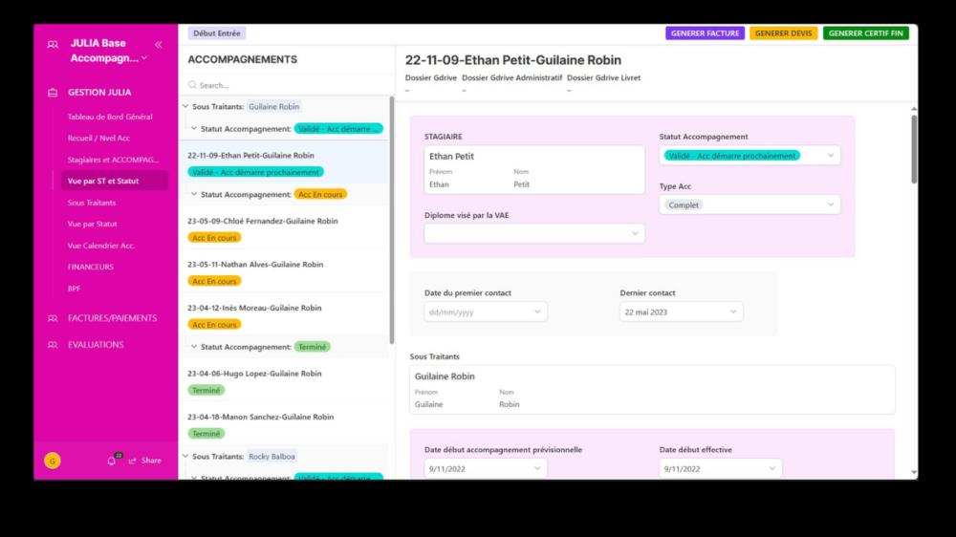Click the FACTURES/PAIEMENTS section icon

tap(53, 318)
